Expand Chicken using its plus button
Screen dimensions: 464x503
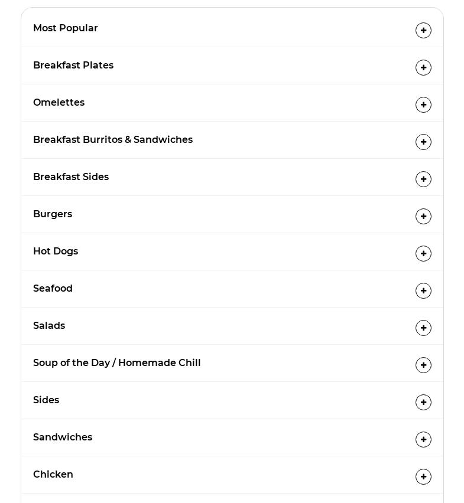[423, 476]
